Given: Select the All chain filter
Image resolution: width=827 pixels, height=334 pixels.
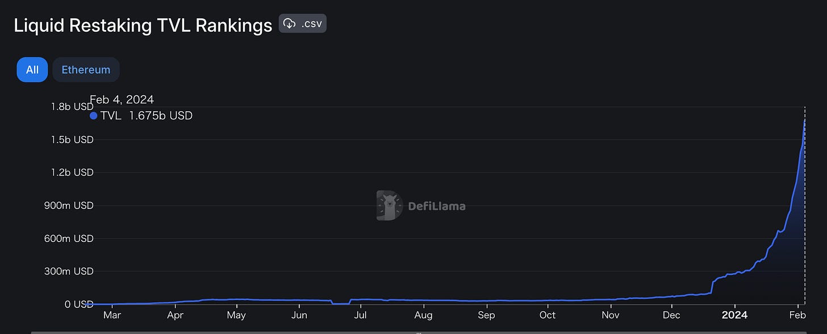Looking at the screenshot, I should 32,70.
